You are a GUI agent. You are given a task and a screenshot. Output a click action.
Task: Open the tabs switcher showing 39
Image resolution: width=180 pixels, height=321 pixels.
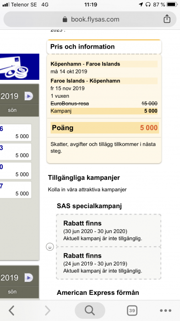tap(132, 310)
